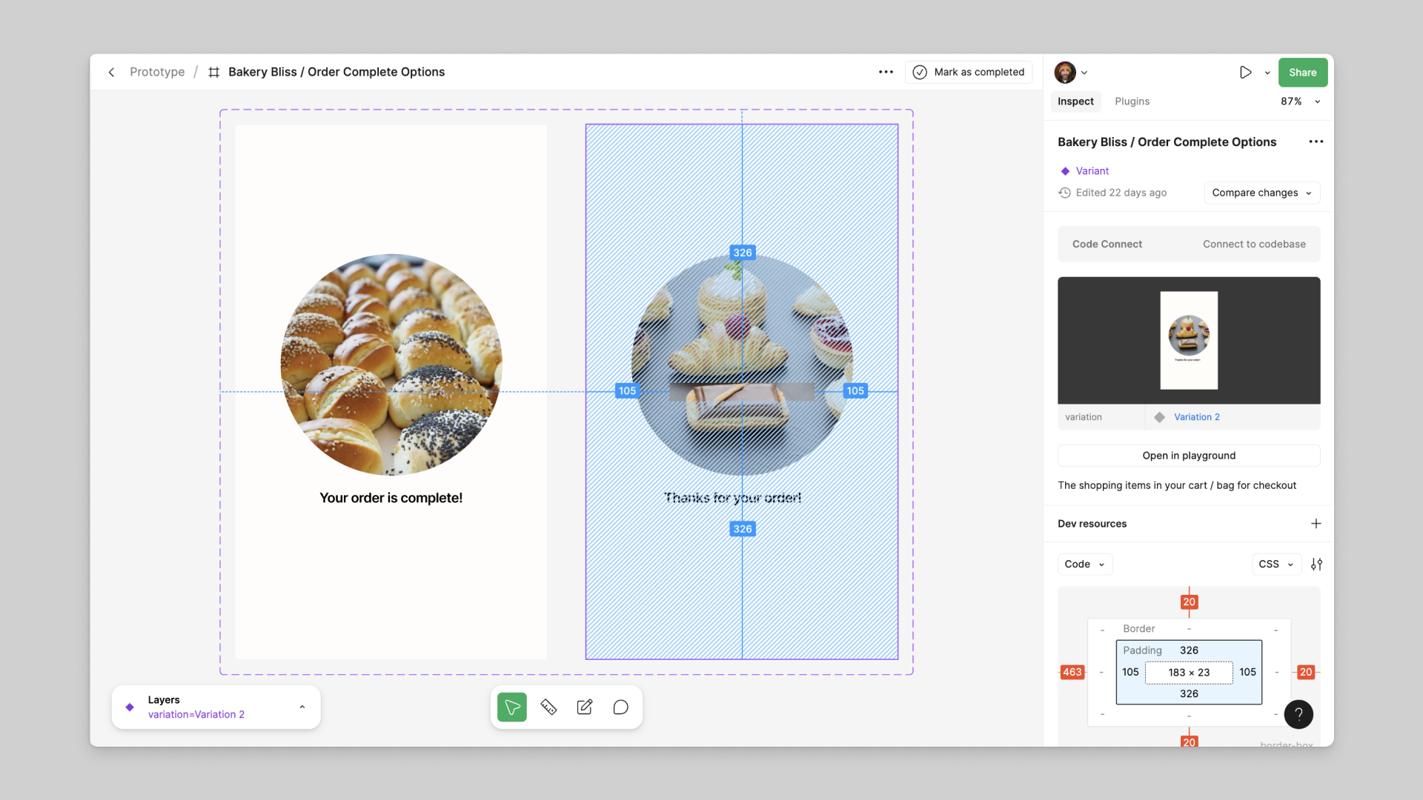Add a dev resource with the plus icon
The width and height of the screenshot is (1423, 800).
1316,524
